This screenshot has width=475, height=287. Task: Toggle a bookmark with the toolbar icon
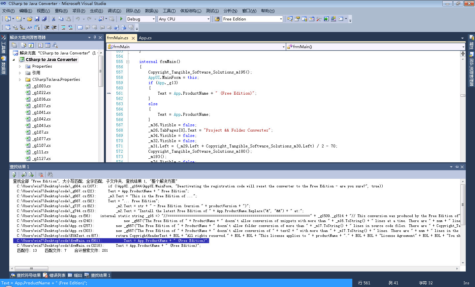(80, 28)
